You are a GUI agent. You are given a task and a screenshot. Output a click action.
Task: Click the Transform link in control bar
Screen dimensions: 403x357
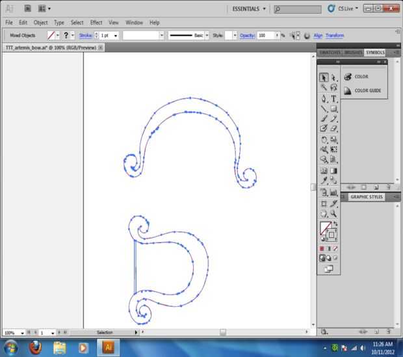[335, 35]
